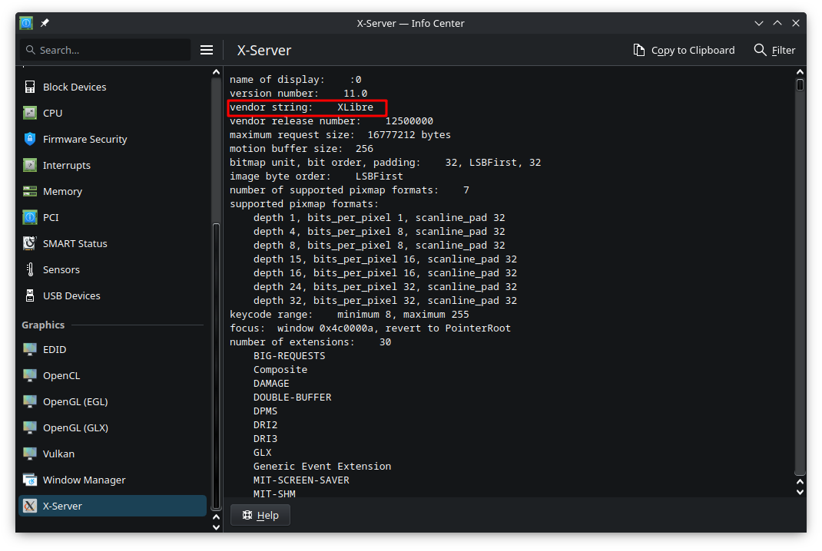Click the Copy to Clipboard text
The width and height of the screenshot is (822, 551).
tap(693, 51)
